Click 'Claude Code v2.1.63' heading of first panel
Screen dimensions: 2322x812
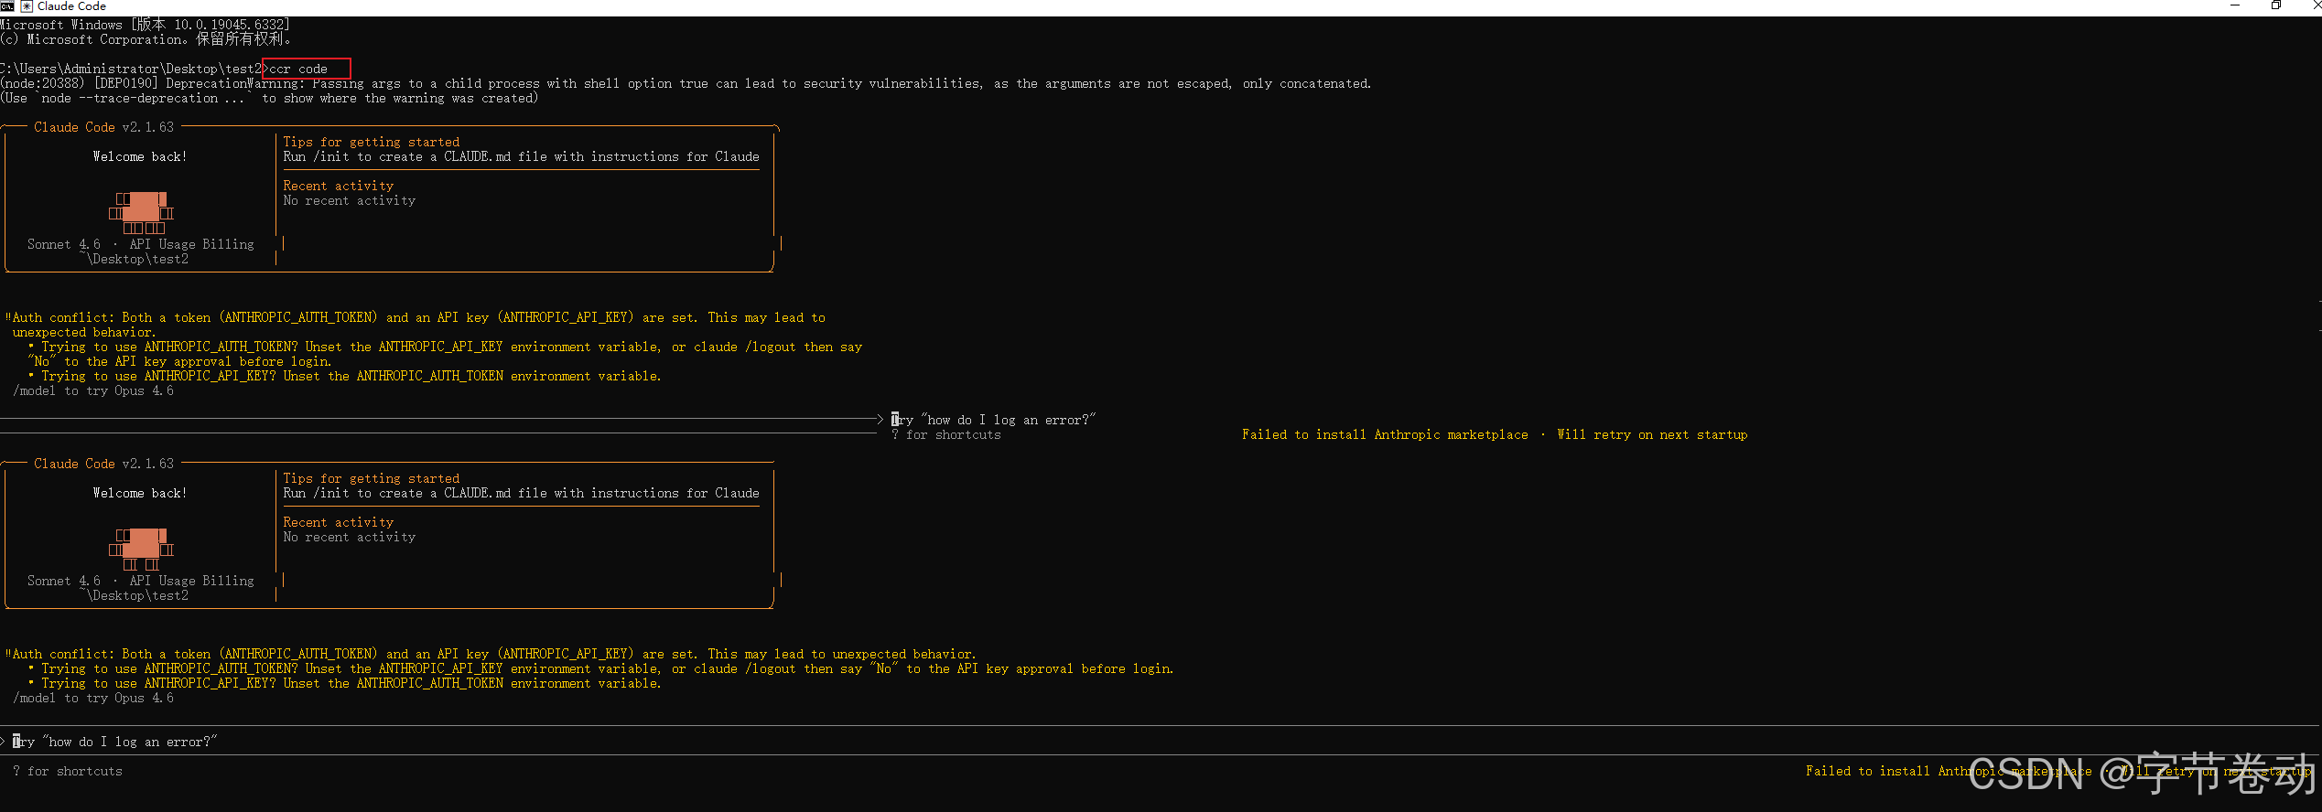103,127
